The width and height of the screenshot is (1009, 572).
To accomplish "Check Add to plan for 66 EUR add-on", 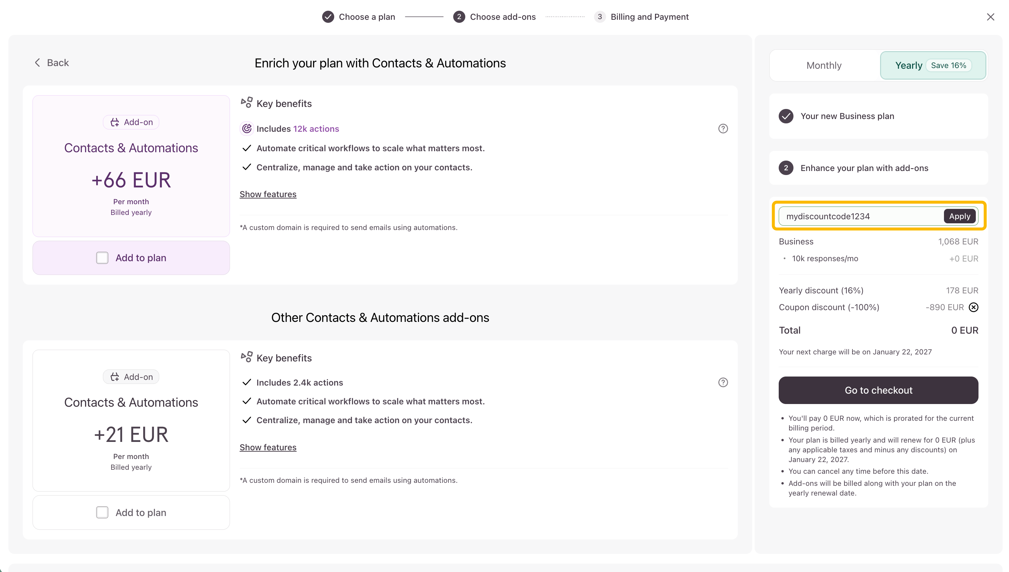I will pos(102,258).
